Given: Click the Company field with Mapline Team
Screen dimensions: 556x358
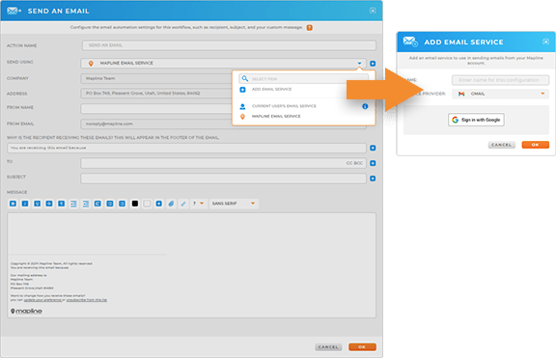Looking at the screenshot, I should 156,78.
